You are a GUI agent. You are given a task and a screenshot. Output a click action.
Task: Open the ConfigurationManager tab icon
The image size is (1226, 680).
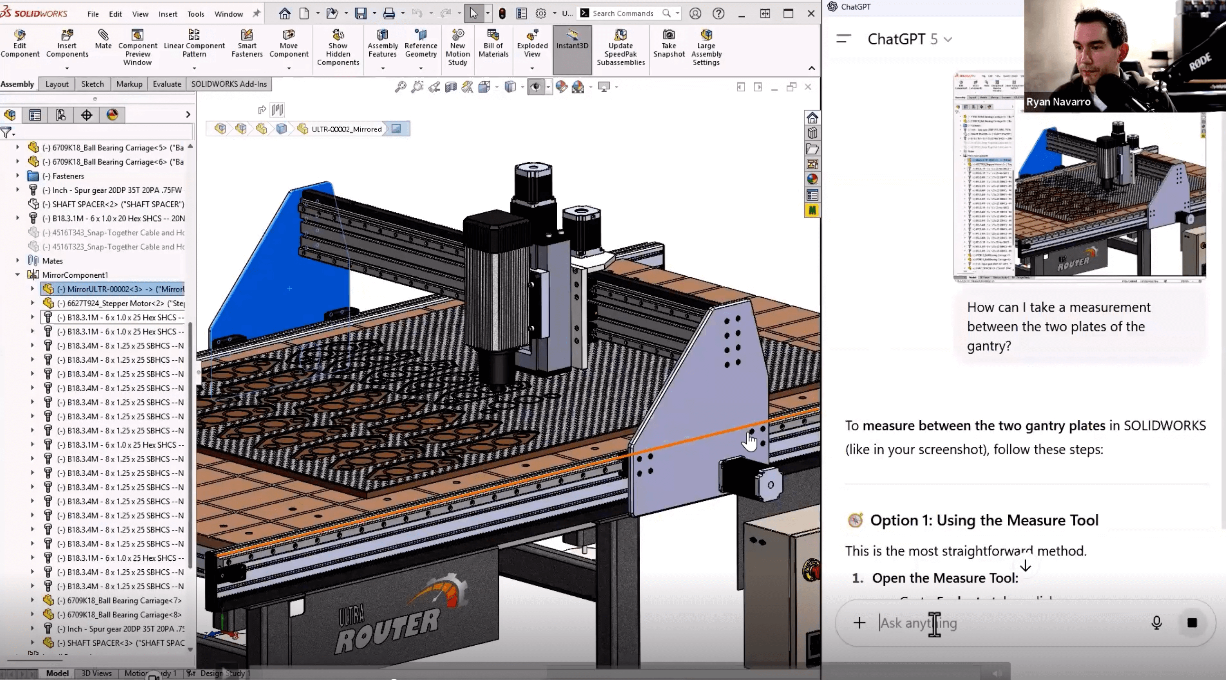(x=60, y=115)
